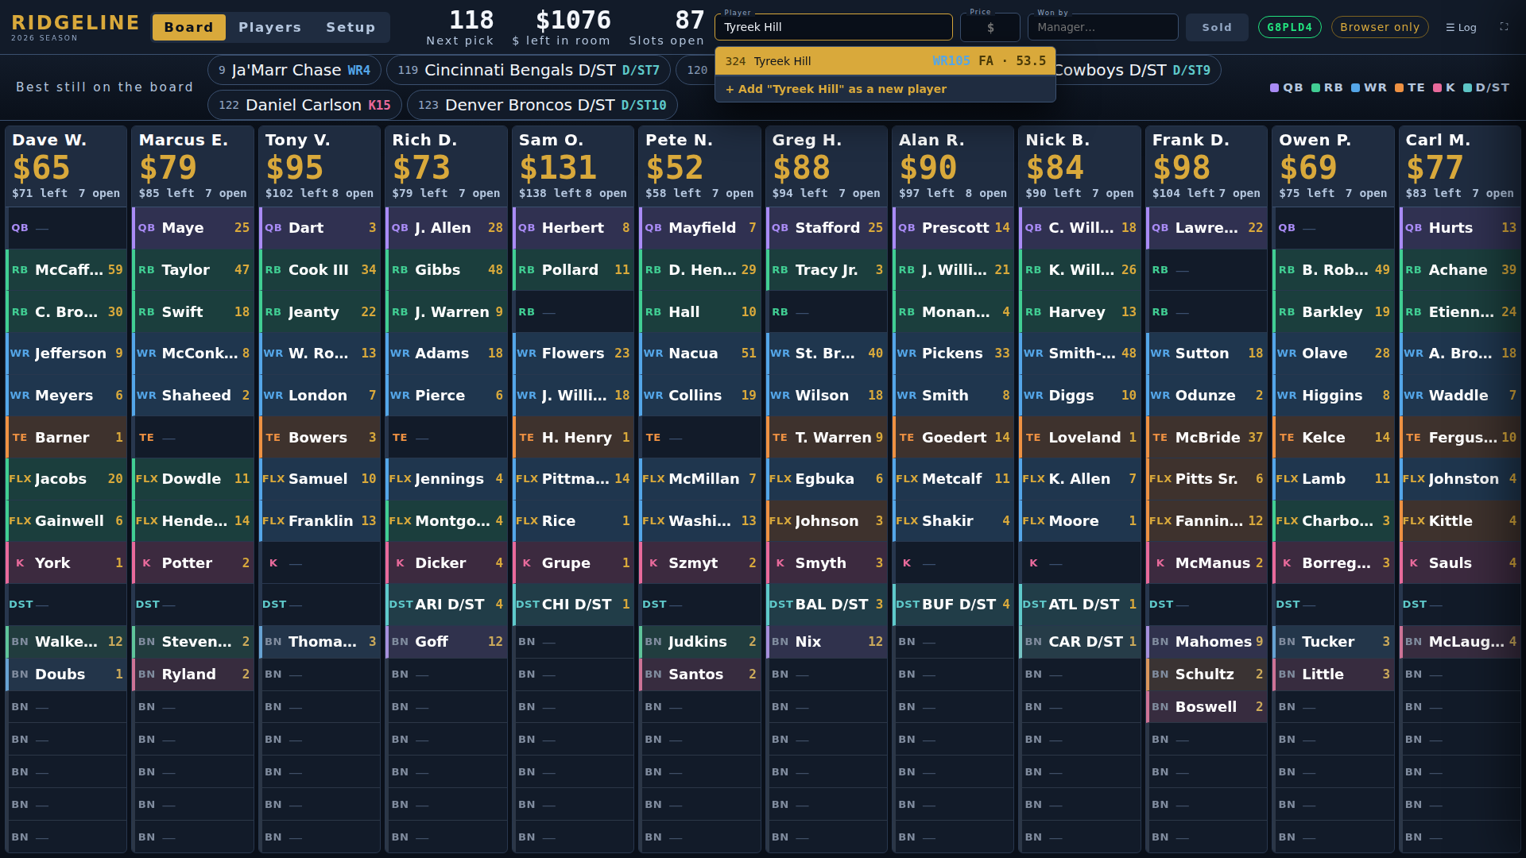Switch to the Players tab
The width and height of the screenshot is (1526, 858).
point(269,27)
